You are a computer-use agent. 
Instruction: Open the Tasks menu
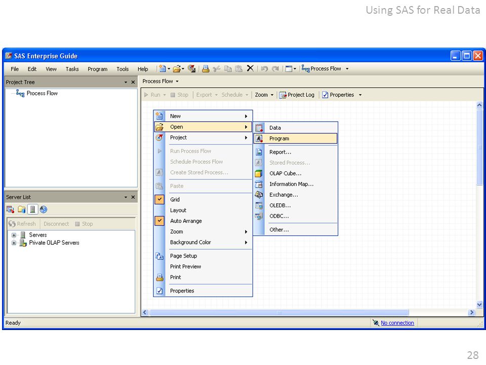click(72, 69)
